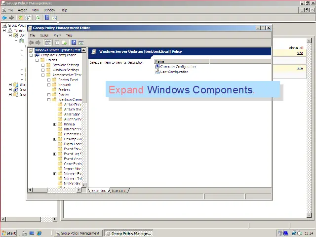Collapse Policies node expander in Editor tree

coord(37,60)
